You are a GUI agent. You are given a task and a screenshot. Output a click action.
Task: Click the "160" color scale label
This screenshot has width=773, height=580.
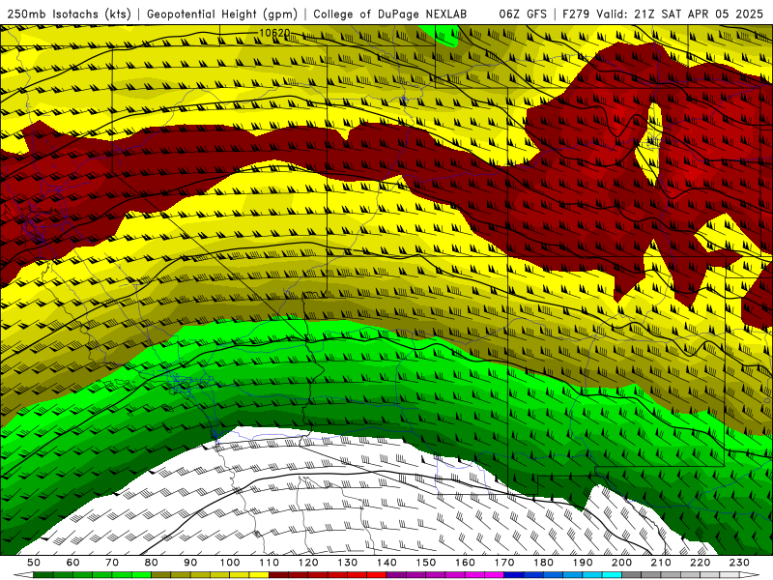point(465,563)
